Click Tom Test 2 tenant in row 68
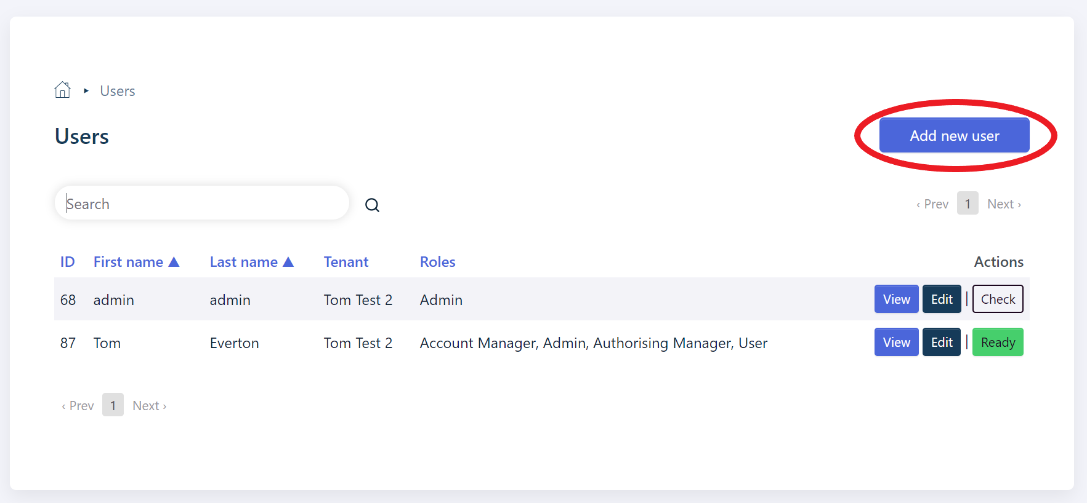 (358, 300)
